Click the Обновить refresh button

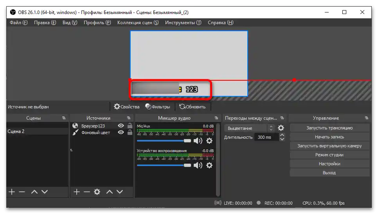193,107
